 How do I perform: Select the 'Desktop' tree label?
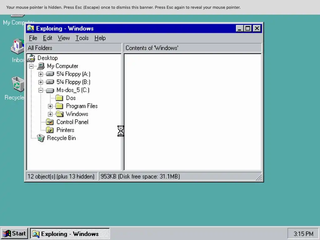(47, 58)
